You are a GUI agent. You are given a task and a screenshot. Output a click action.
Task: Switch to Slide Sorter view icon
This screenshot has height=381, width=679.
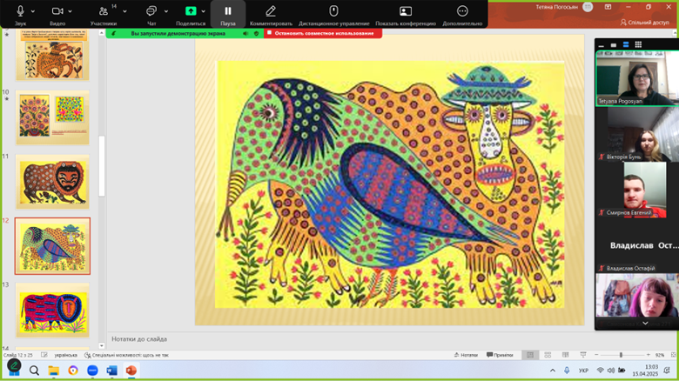coord(548,355)
